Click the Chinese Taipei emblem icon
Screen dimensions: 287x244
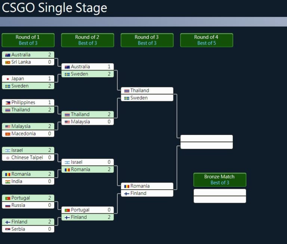point(8,158)
